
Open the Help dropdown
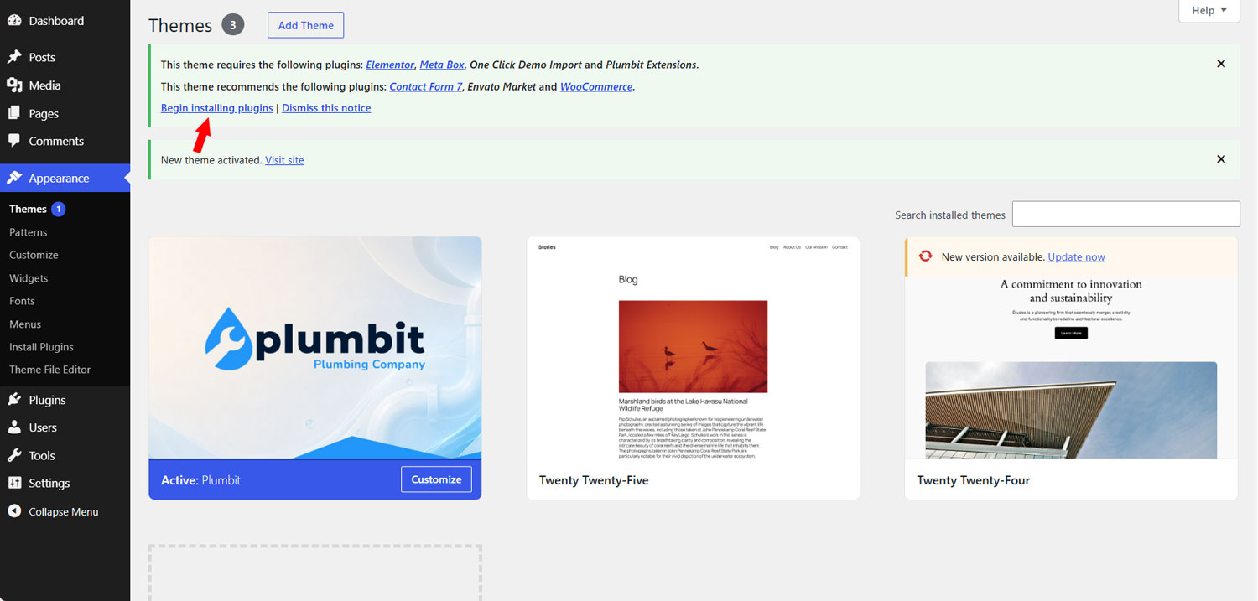click(1209, 11)
